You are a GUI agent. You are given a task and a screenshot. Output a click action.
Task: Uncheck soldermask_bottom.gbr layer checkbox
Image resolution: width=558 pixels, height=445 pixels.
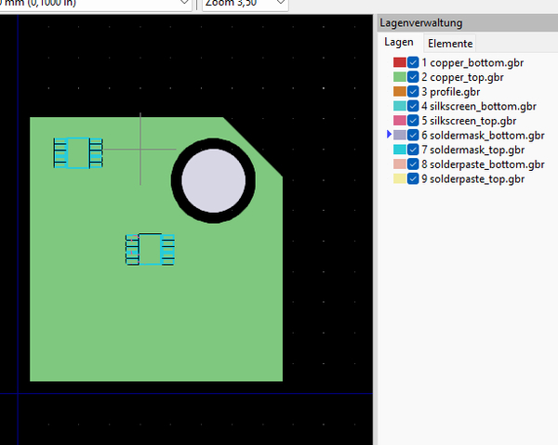[413, 136]
